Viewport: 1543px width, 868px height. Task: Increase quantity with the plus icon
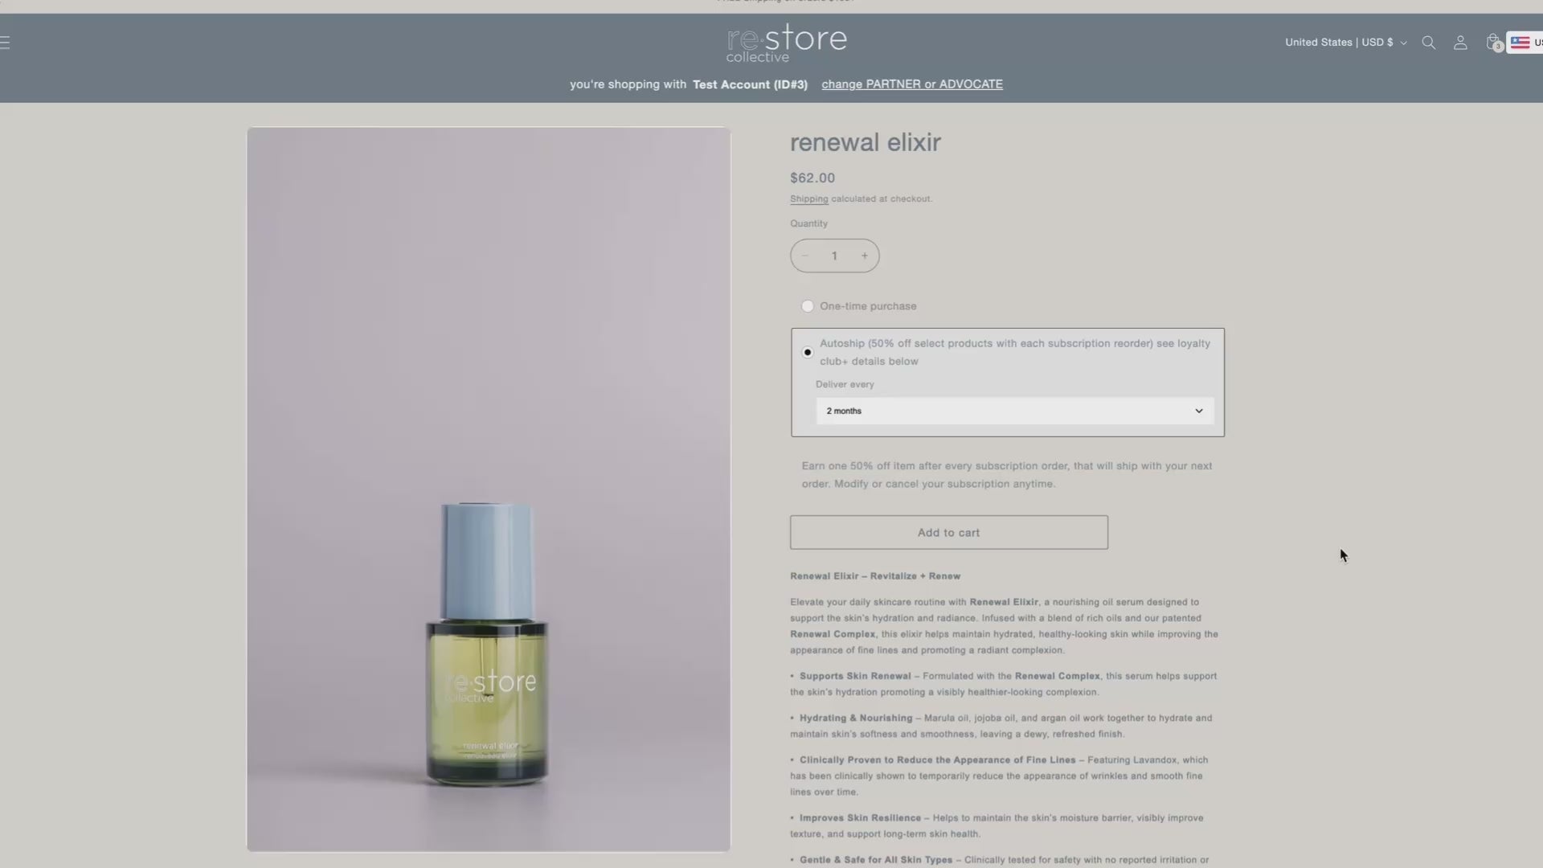pyautogui.click(x=865, y=256)
